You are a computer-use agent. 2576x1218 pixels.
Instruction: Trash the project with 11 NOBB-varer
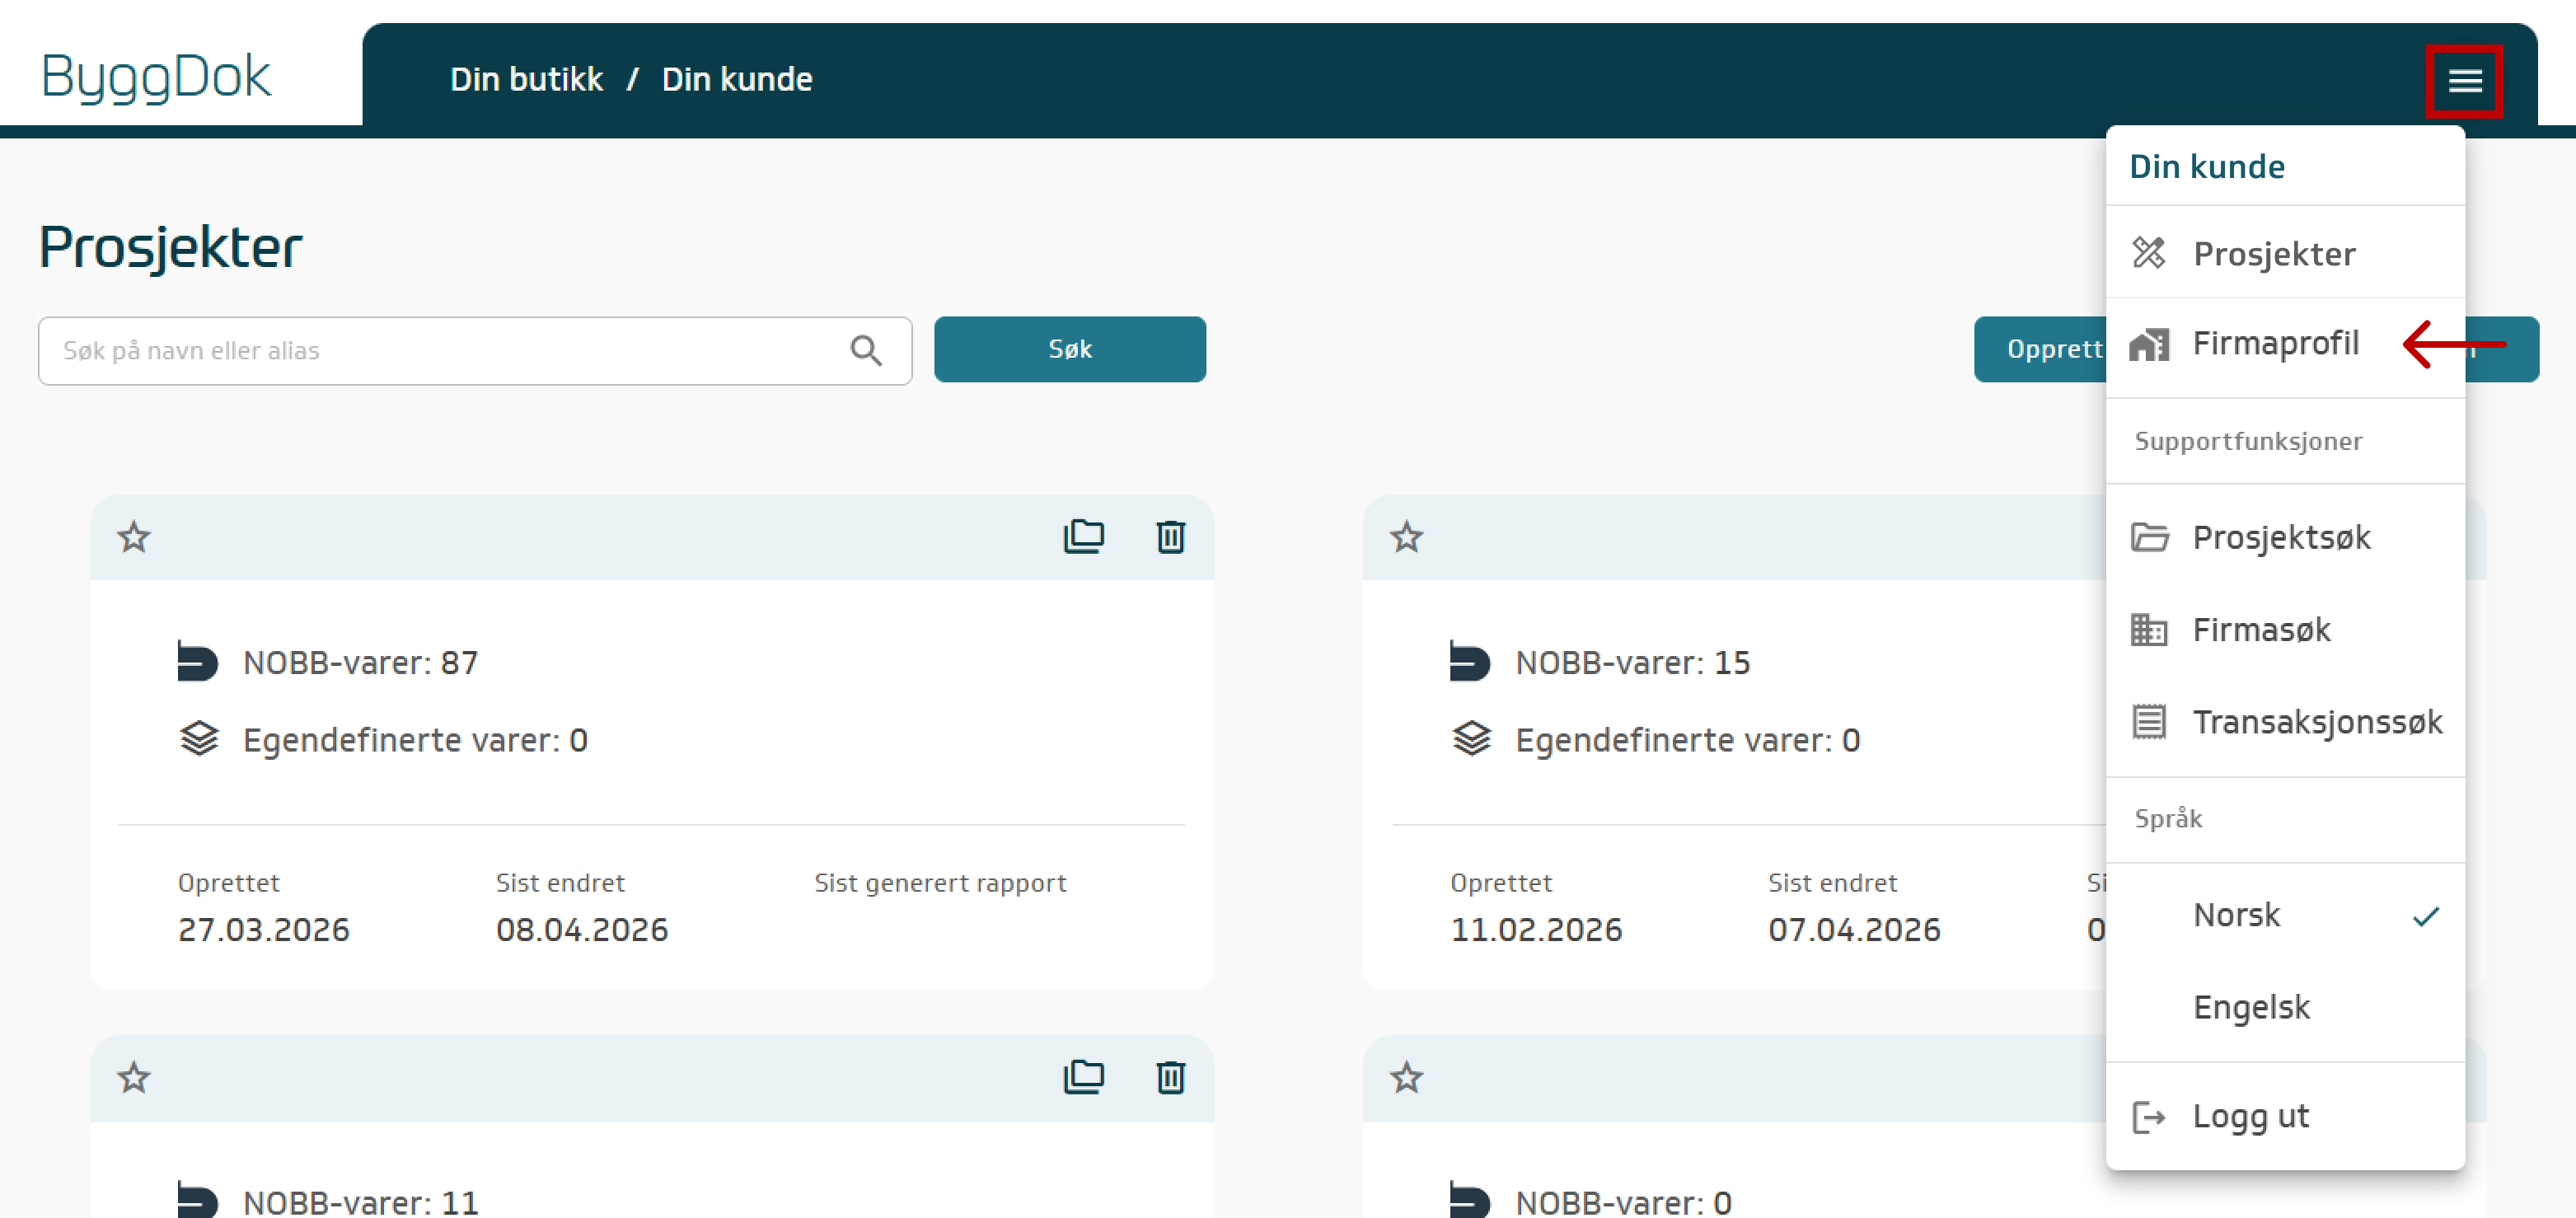(x=1170, y=1077)
